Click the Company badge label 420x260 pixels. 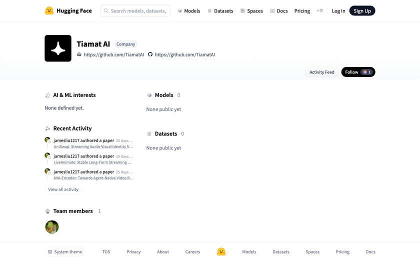(125, 44)
